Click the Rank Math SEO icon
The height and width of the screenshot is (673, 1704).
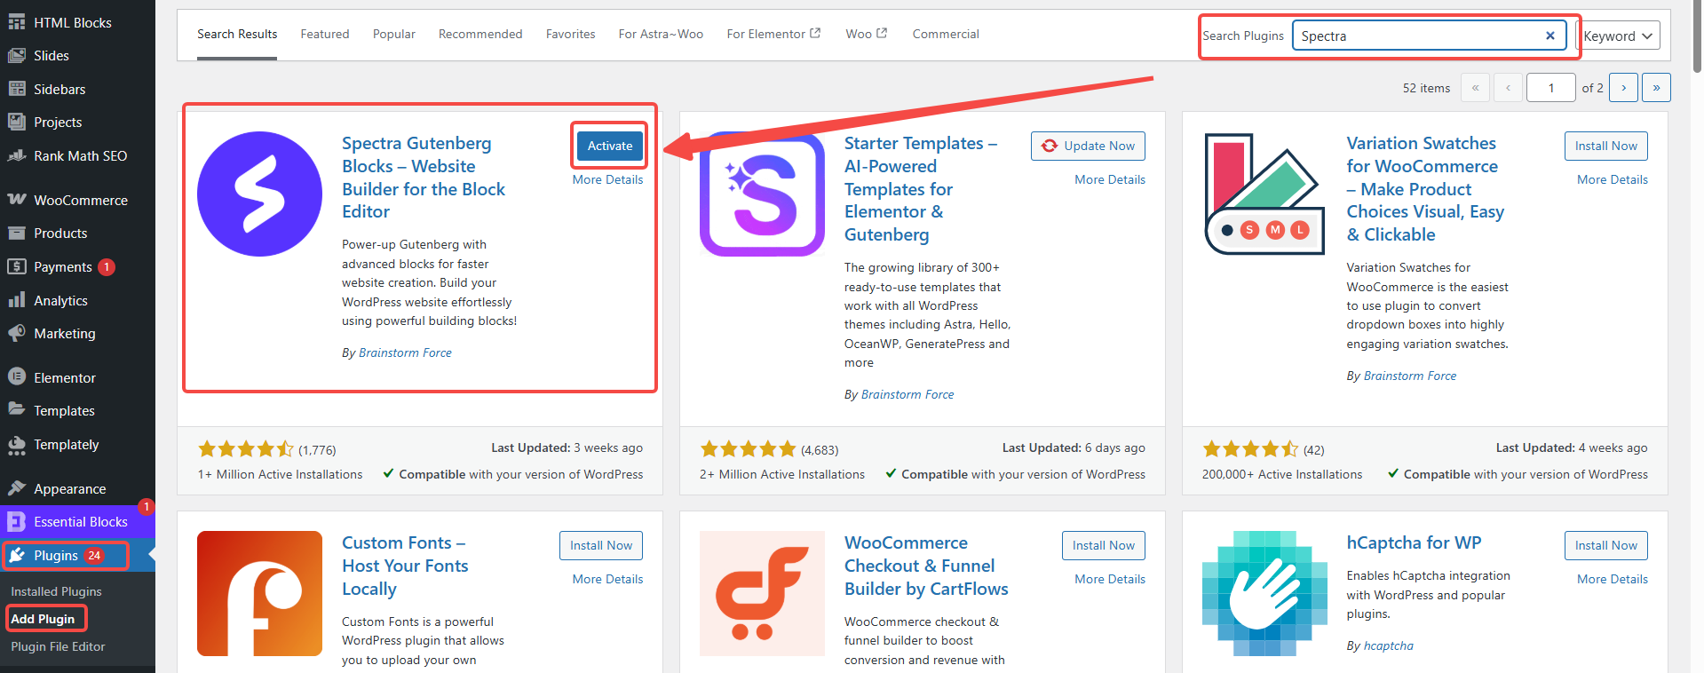[16, 155]
